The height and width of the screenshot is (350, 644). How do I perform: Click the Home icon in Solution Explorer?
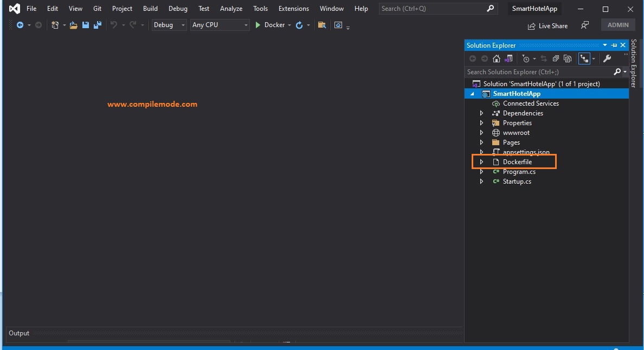click(x=497, y=59)
